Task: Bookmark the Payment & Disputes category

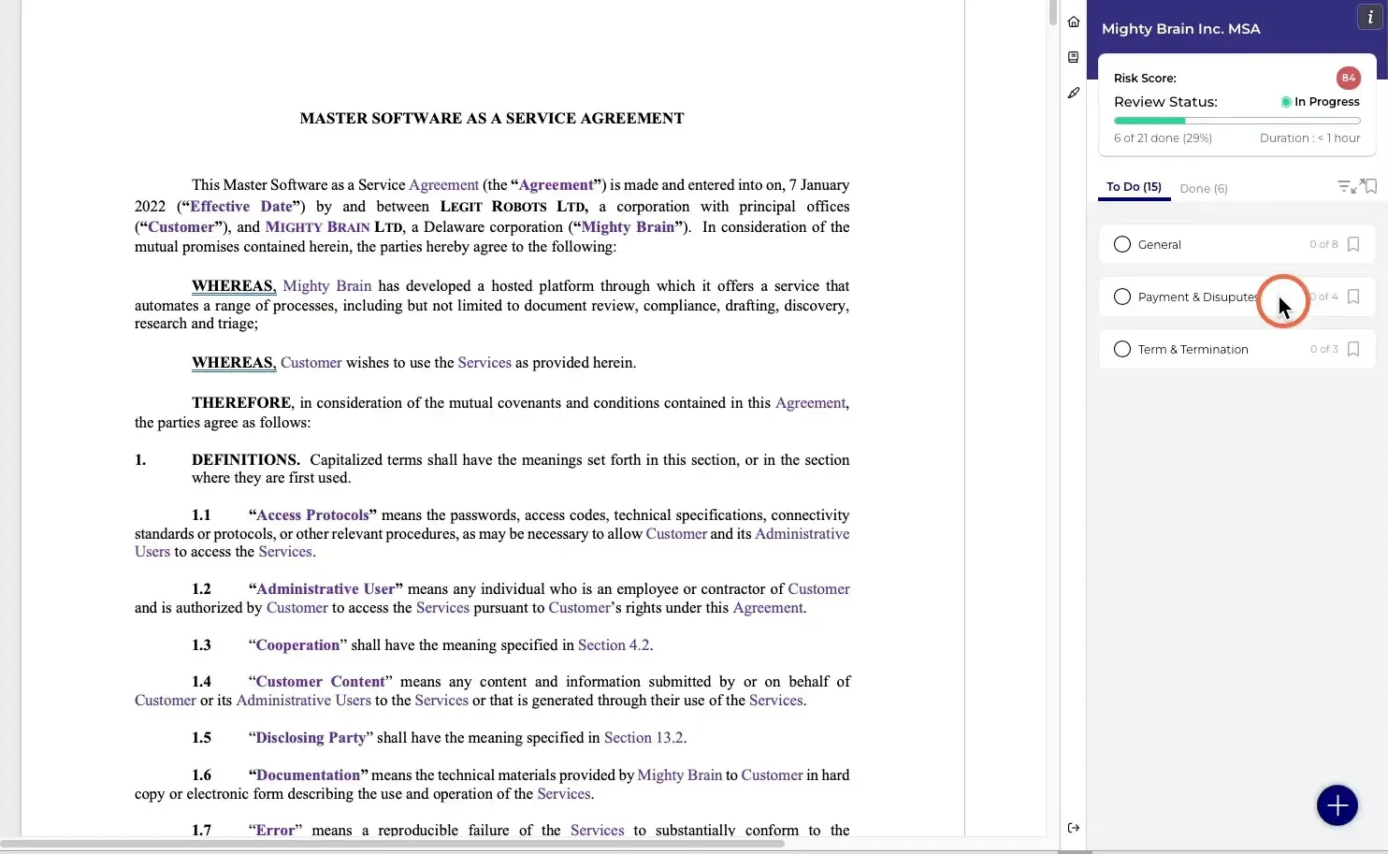Action: pos(1353,297)
